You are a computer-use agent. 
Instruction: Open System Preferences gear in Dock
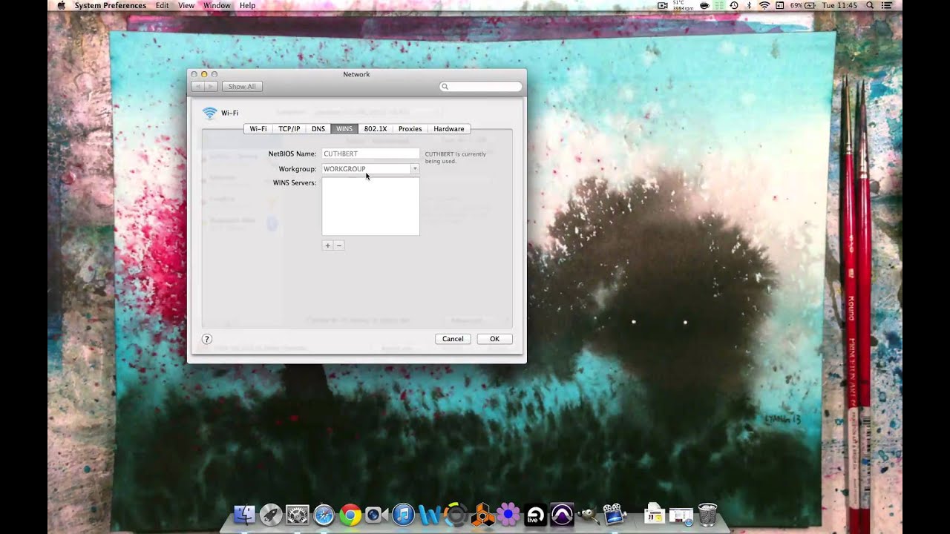[x=298, y=514]
